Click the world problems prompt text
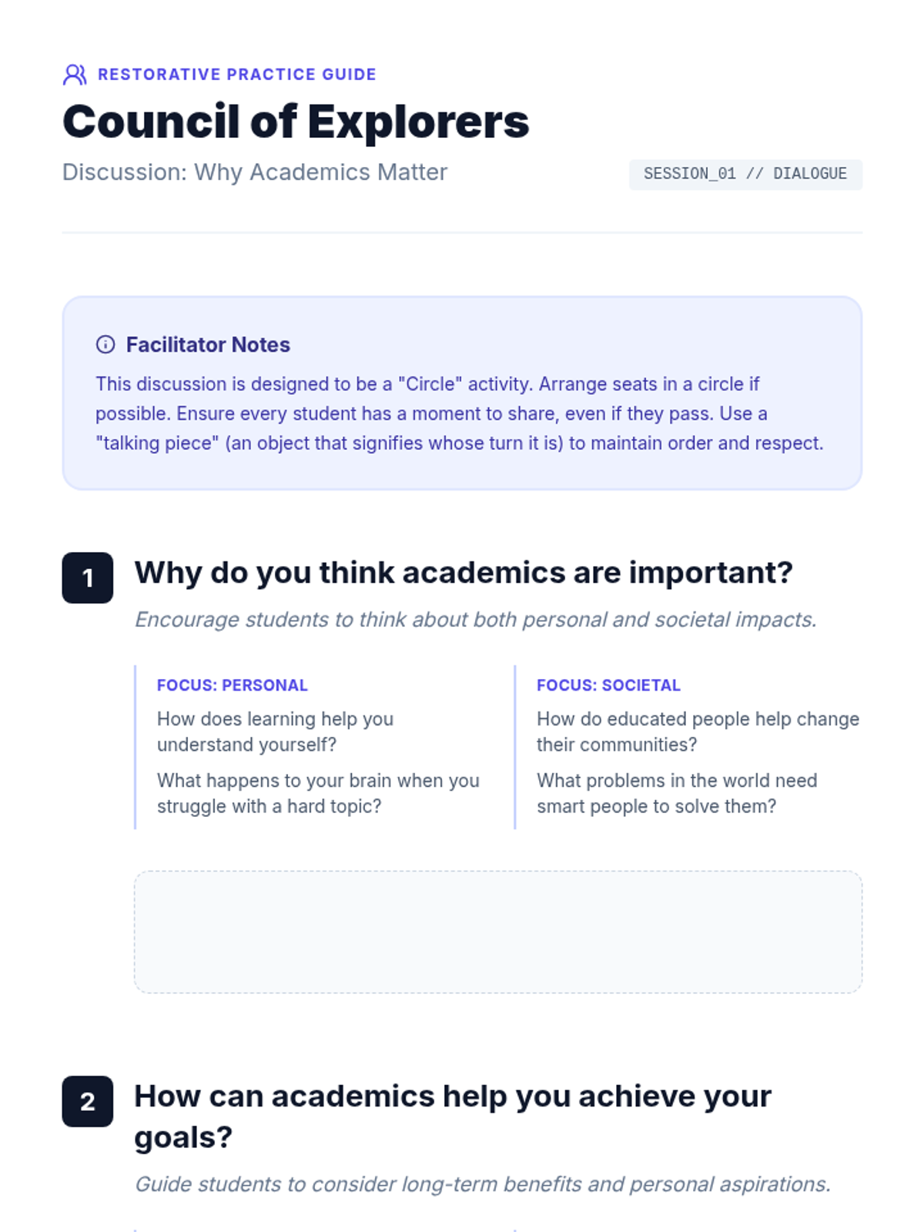Screen dimensions: 924x1232 click(676, 793)
